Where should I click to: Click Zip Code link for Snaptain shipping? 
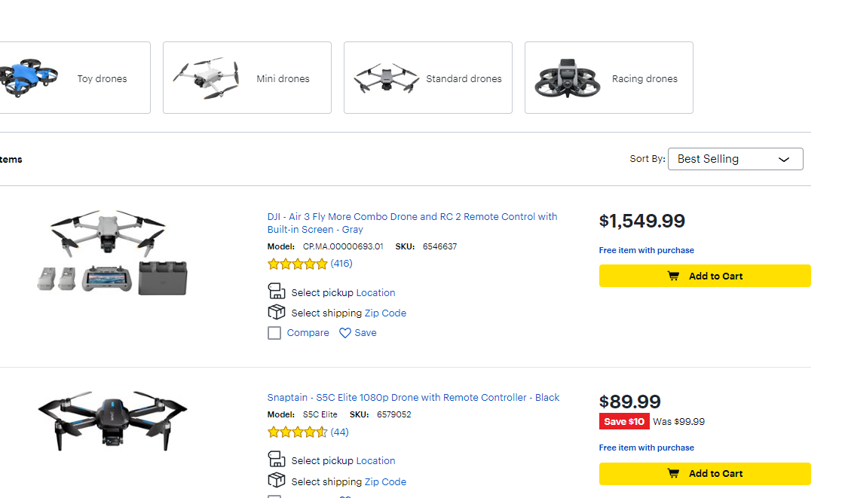tap(385, 482)
